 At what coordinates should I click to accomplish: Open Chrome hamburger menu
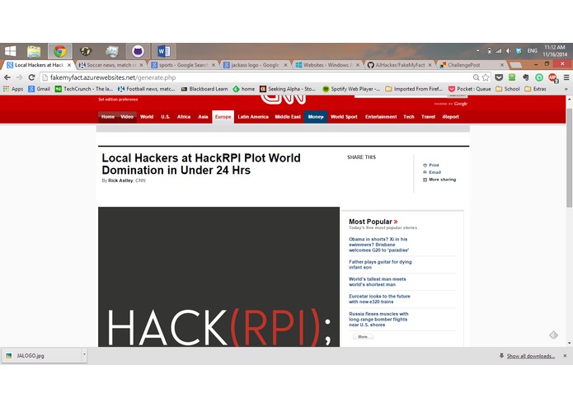click(x=566, y=77)
